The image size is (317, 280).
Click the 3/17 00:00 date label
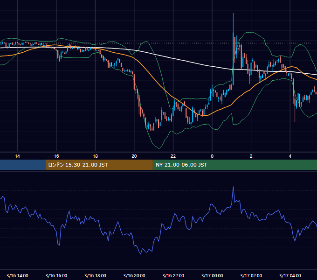point(212,275)
